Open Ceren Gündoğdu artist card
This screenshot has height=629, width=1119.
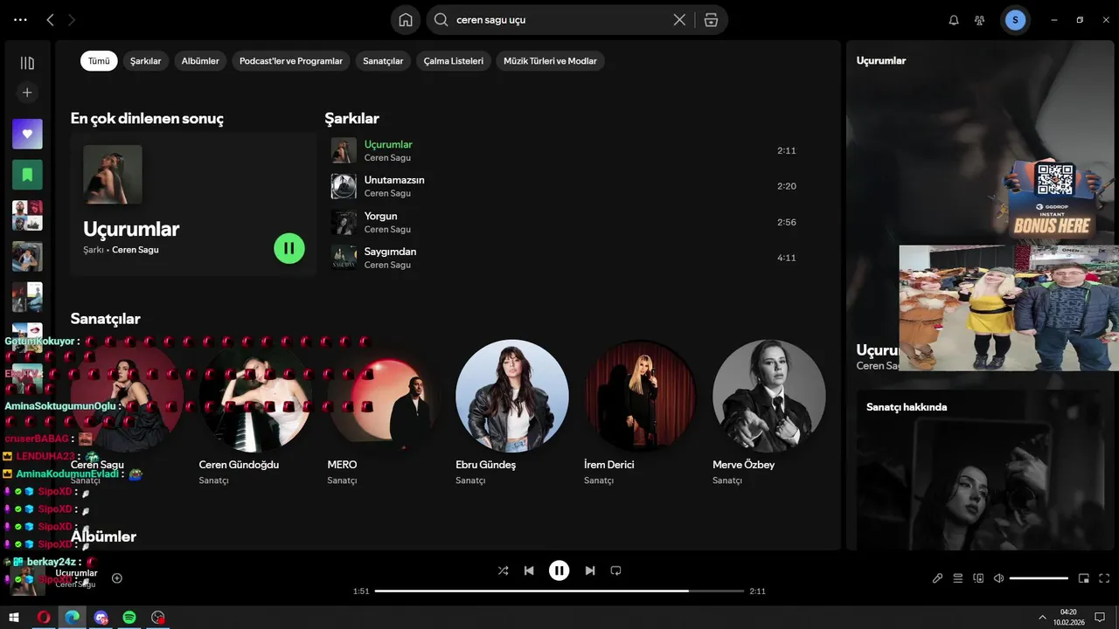pos(256,412)
